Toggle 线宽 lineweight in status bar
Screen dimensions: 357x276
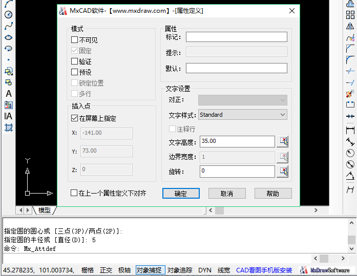point(224,270)
